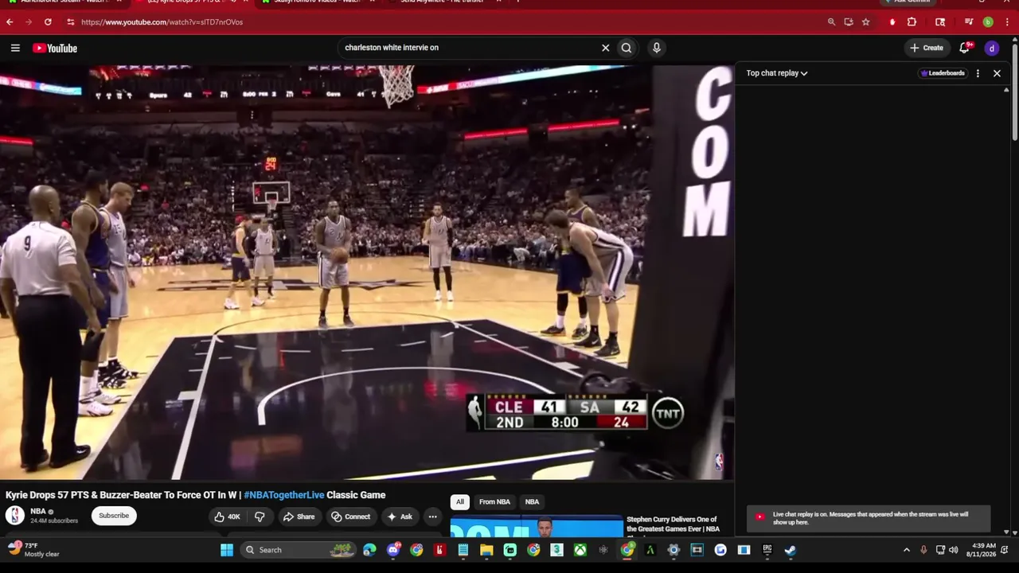The image size is (1019, 573).
Task: Click the Connect button
Action: [350, 516]
